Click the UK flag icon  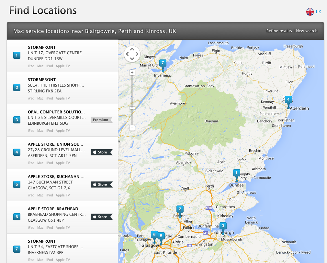pos(310,12)
